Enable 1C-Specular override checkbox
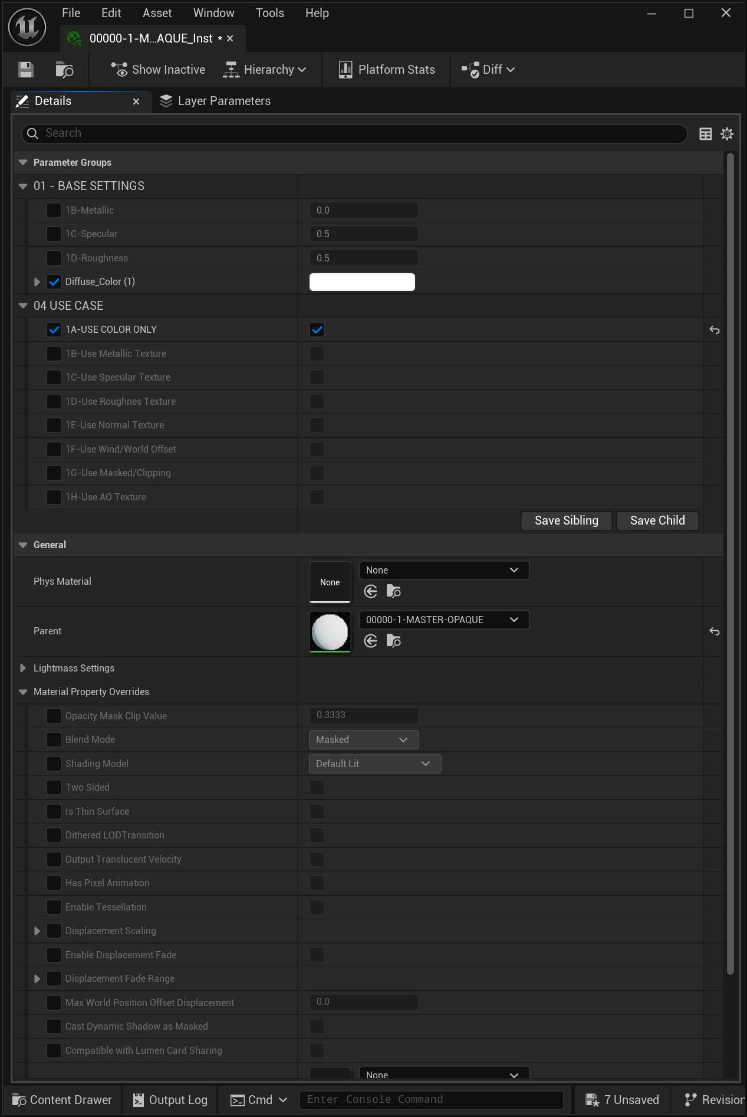747x1117 pixels. (x=54, y=234)
